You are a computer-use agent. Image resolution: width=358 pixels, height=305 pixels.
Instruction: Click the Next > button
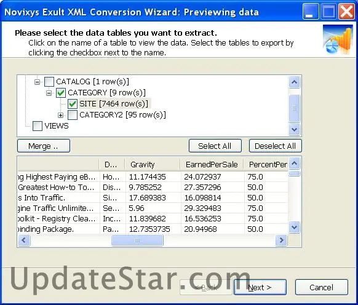[x=260, y=287]
